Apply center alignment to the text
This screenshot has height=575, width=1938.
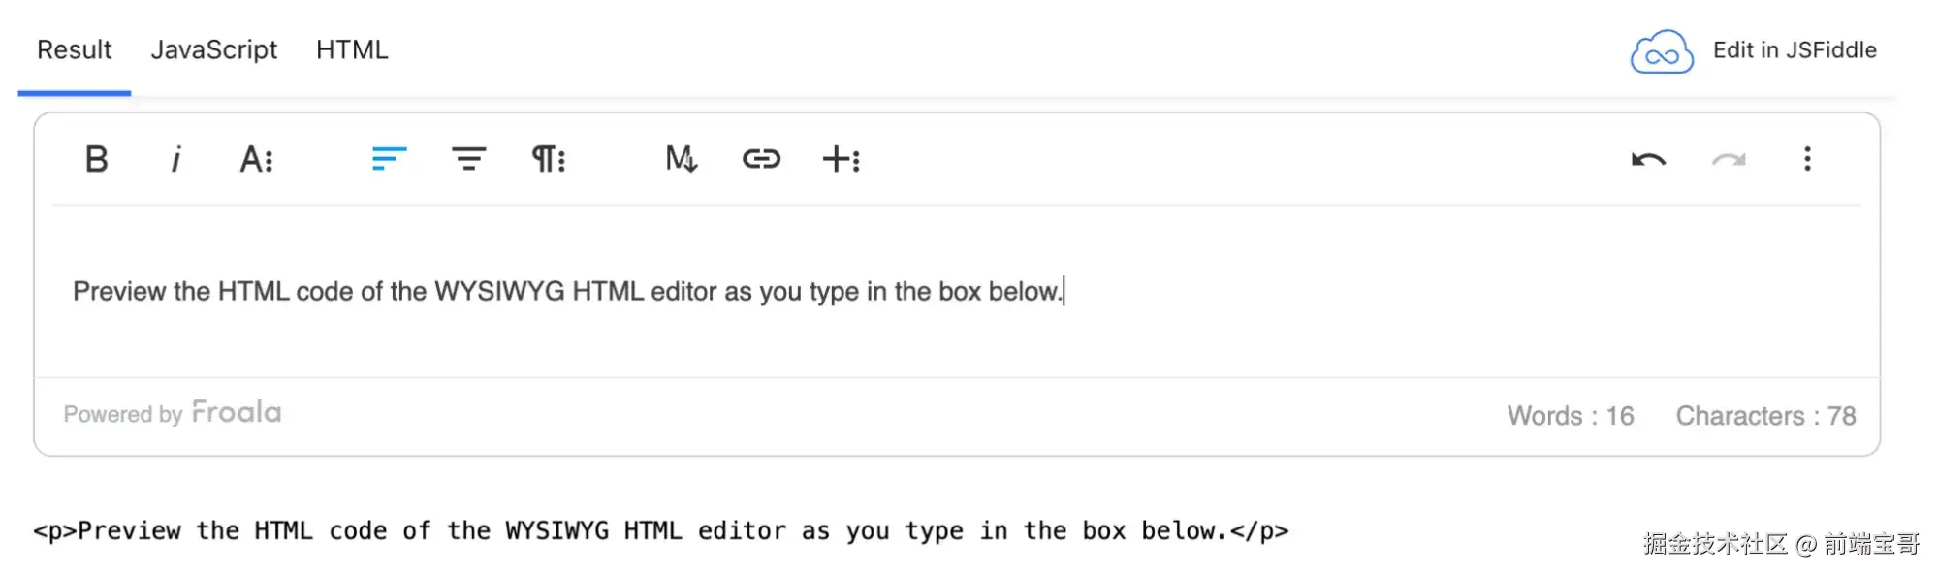[468, 159]
